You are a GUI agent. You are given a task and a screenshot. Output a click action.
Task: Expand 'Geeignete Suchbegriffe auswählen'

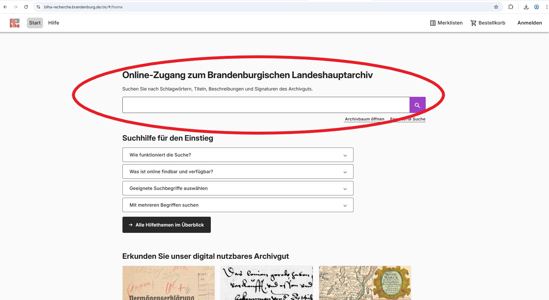pyautogui.click(x=237, y=188)
